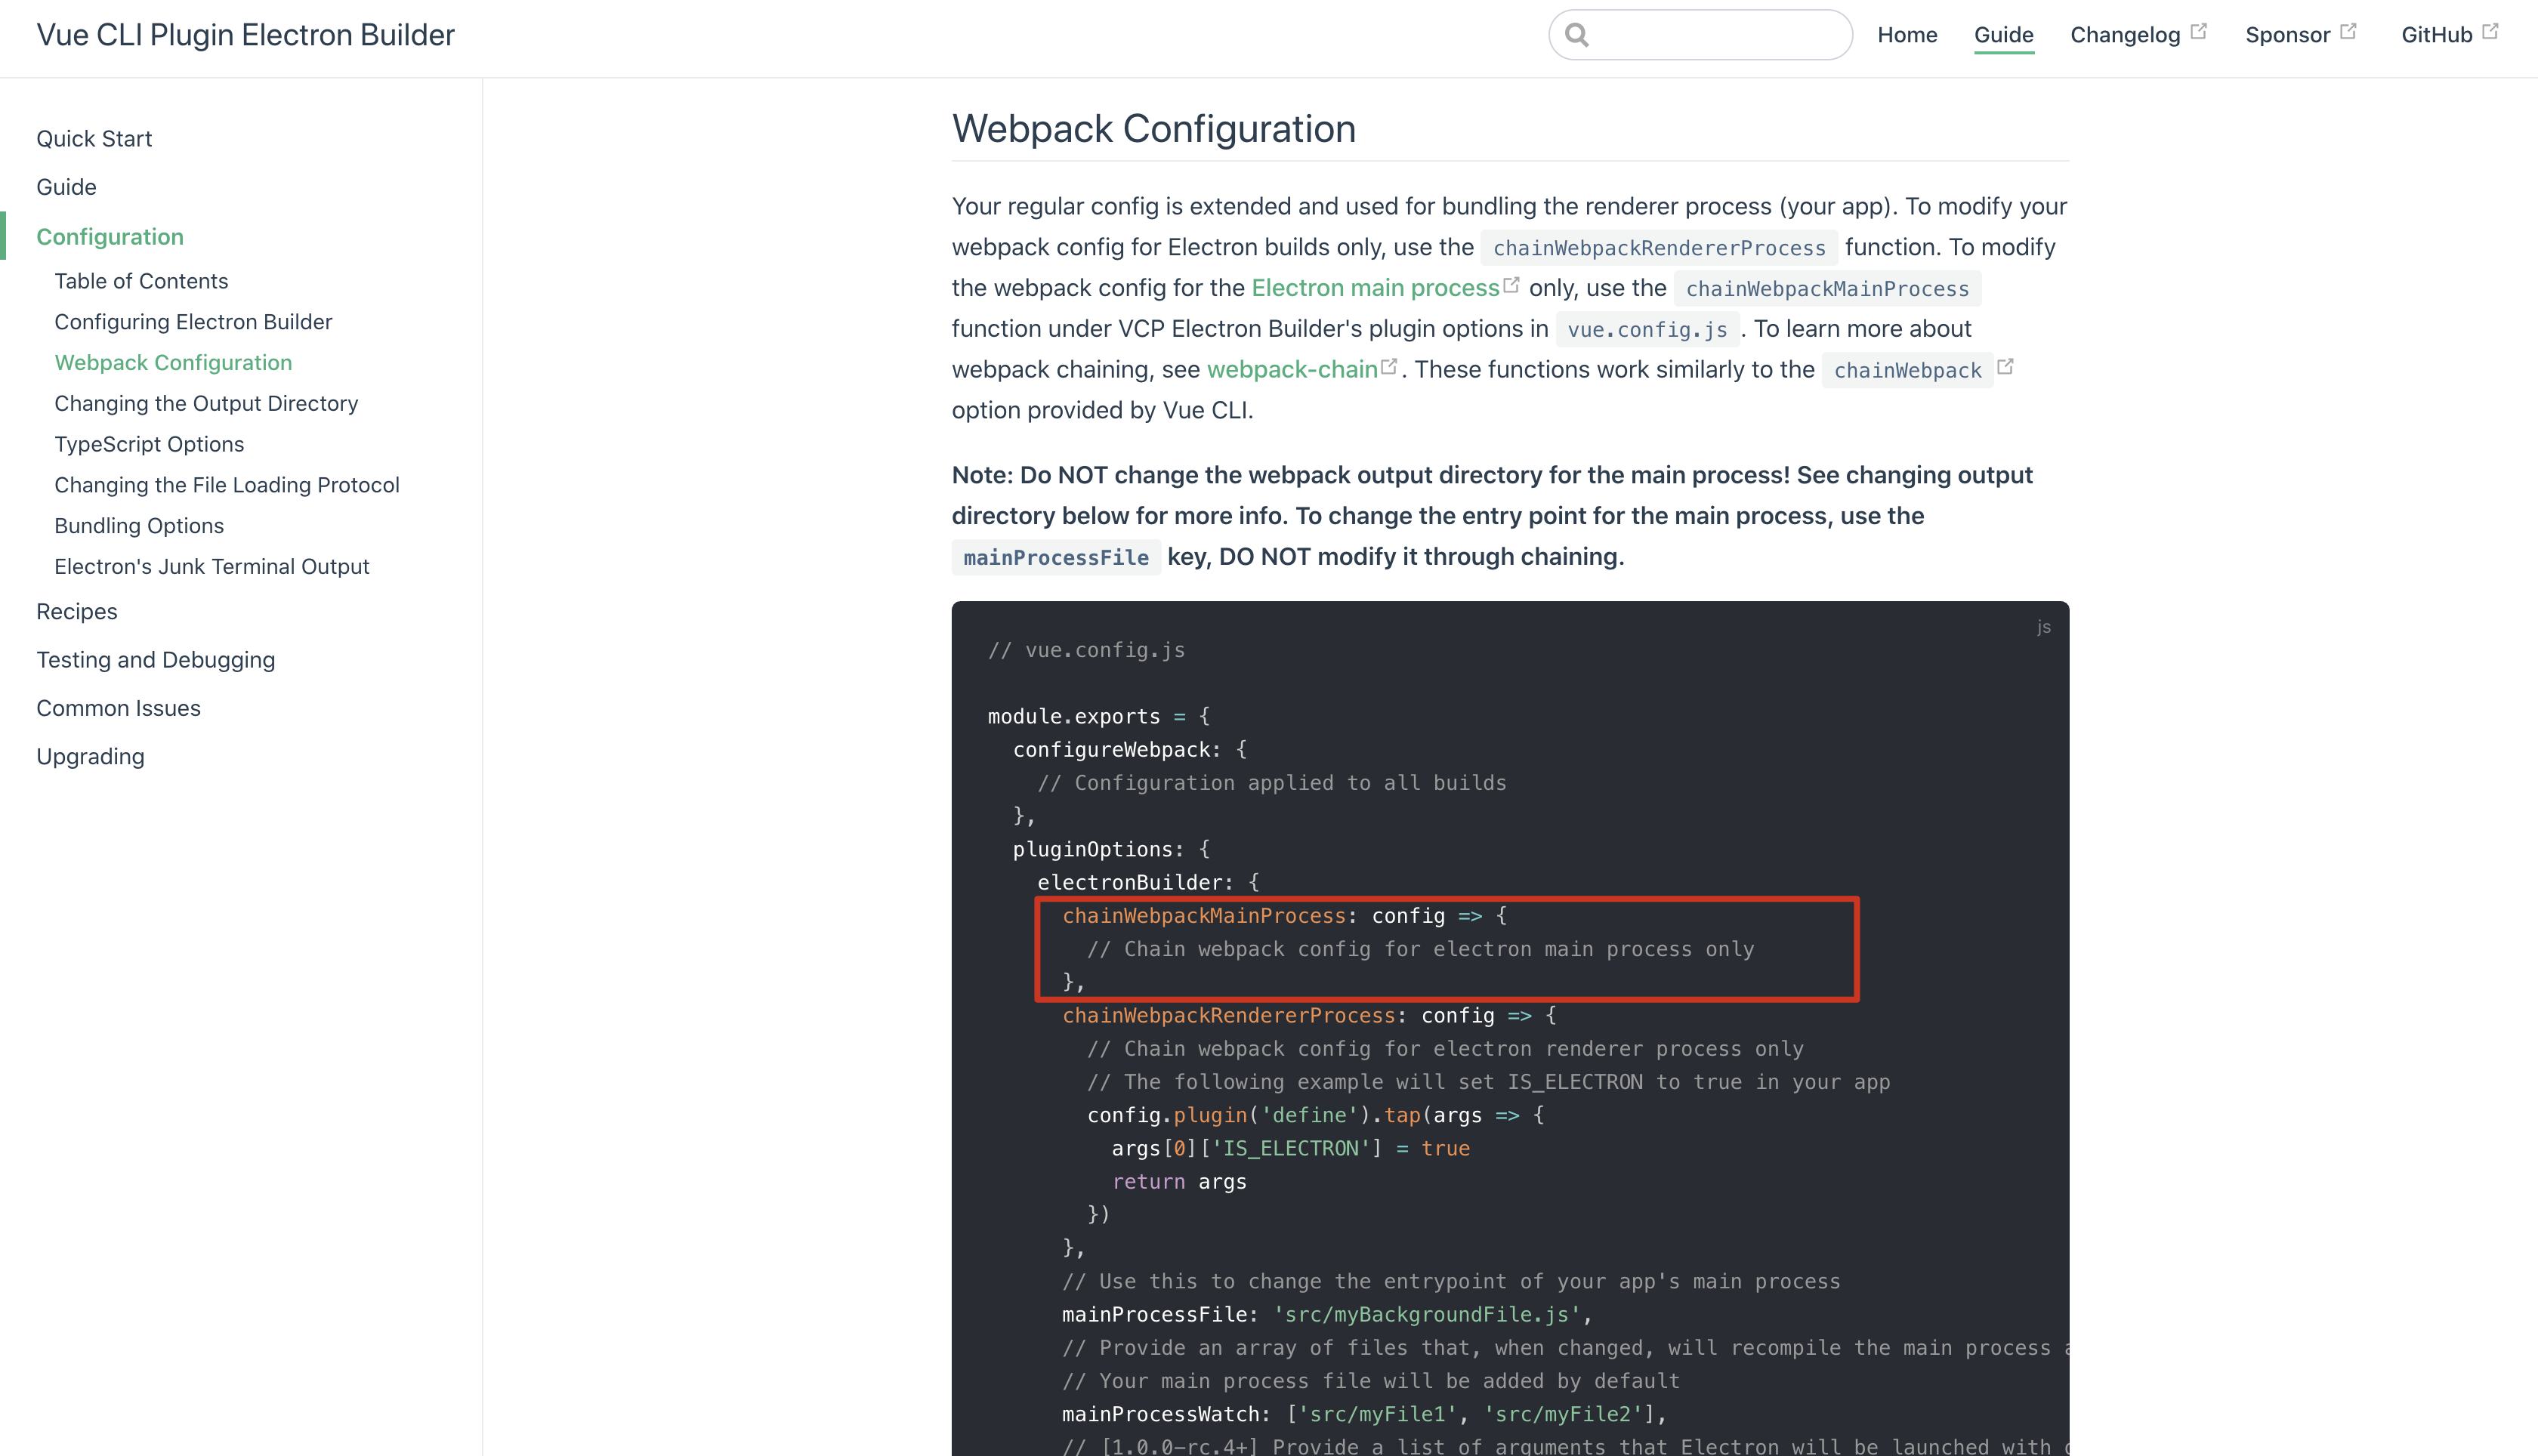Collapse the Configuration sidebar section
The width and height of the screenshot is (2538, 1456).
pos(110,237)
